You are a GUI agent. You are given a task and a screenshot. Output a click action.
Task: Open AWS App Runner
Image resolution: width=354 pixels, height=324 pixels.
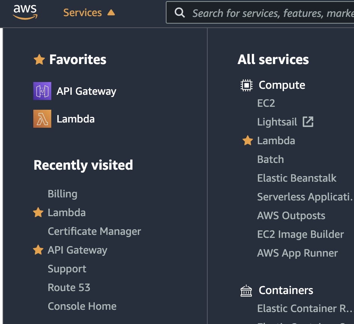click(x=297, y=253)
